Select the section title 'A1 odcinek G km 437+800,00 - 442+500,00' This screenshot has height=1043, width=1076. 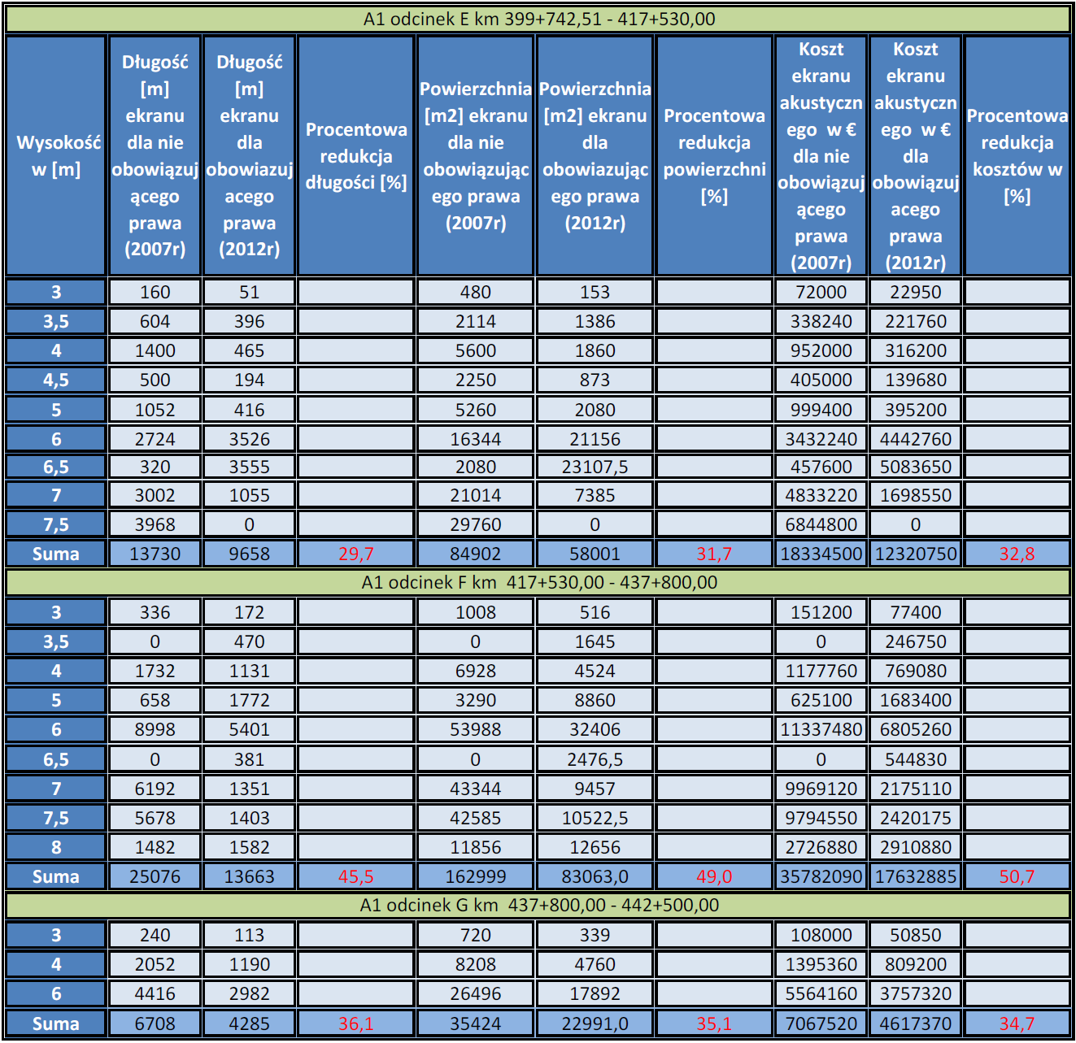click(538, 905)
